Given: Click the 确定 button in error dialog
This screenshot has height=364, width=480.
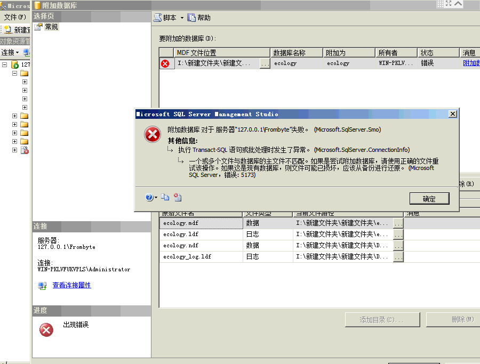Looking at the screenshot, I should [429, 198].
